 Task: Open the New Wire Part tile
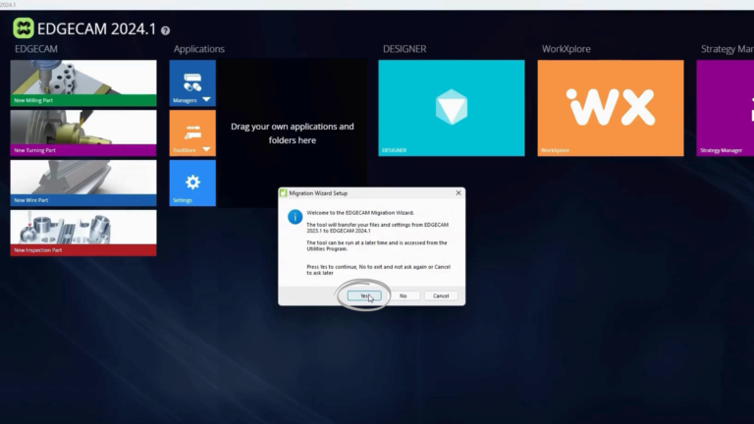[x=83, y=184]
